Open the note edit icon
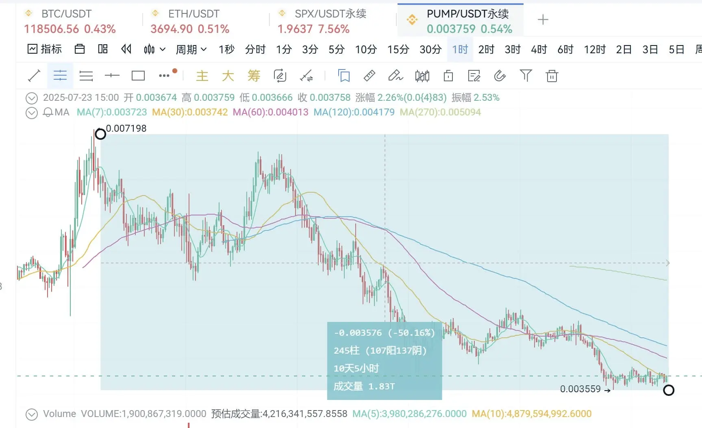 tap(474, 76)
